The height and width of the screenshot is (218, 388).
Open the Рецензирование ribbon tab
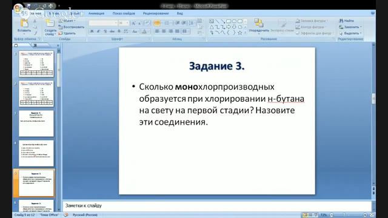tap(156, 13)
